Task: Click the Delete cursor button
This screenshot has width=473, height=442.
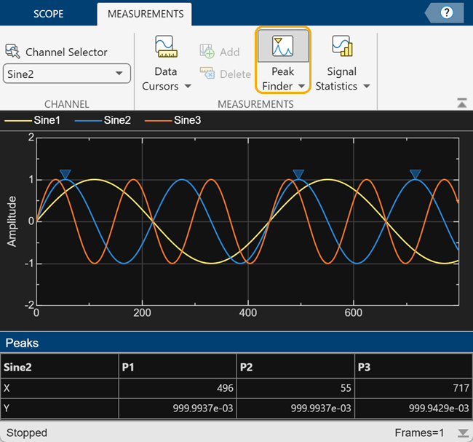Action: coord(226,74)
